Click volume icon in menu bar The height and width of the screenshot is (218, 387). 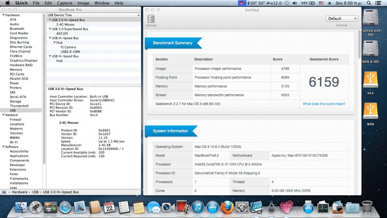click(x=295, y=3)
